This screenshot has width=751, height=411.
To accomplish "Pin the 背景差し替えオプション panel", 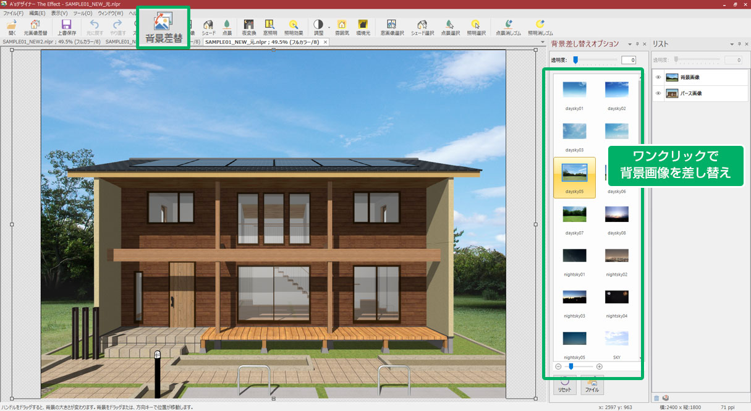I will pos(637,44).
